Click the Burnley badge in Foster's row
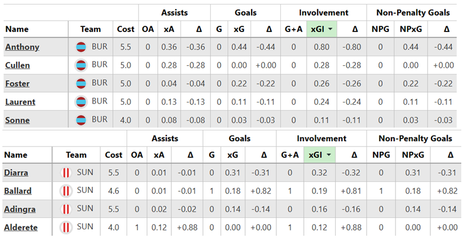The image size is (463, 238). (81, 84)
